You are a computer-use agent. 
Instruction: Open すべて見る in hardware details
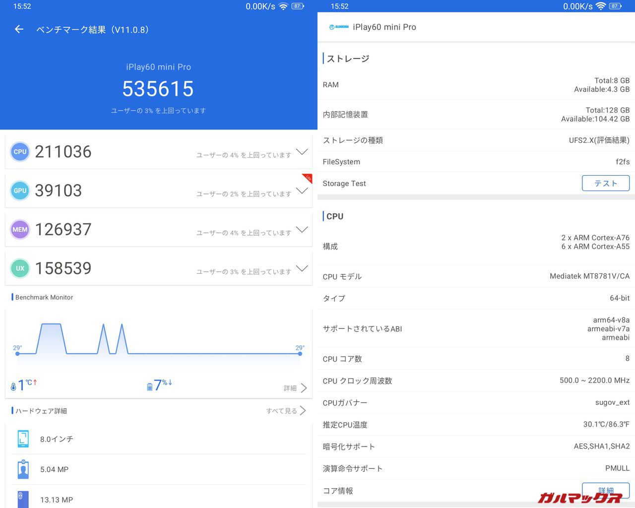(x=286, y=411)
